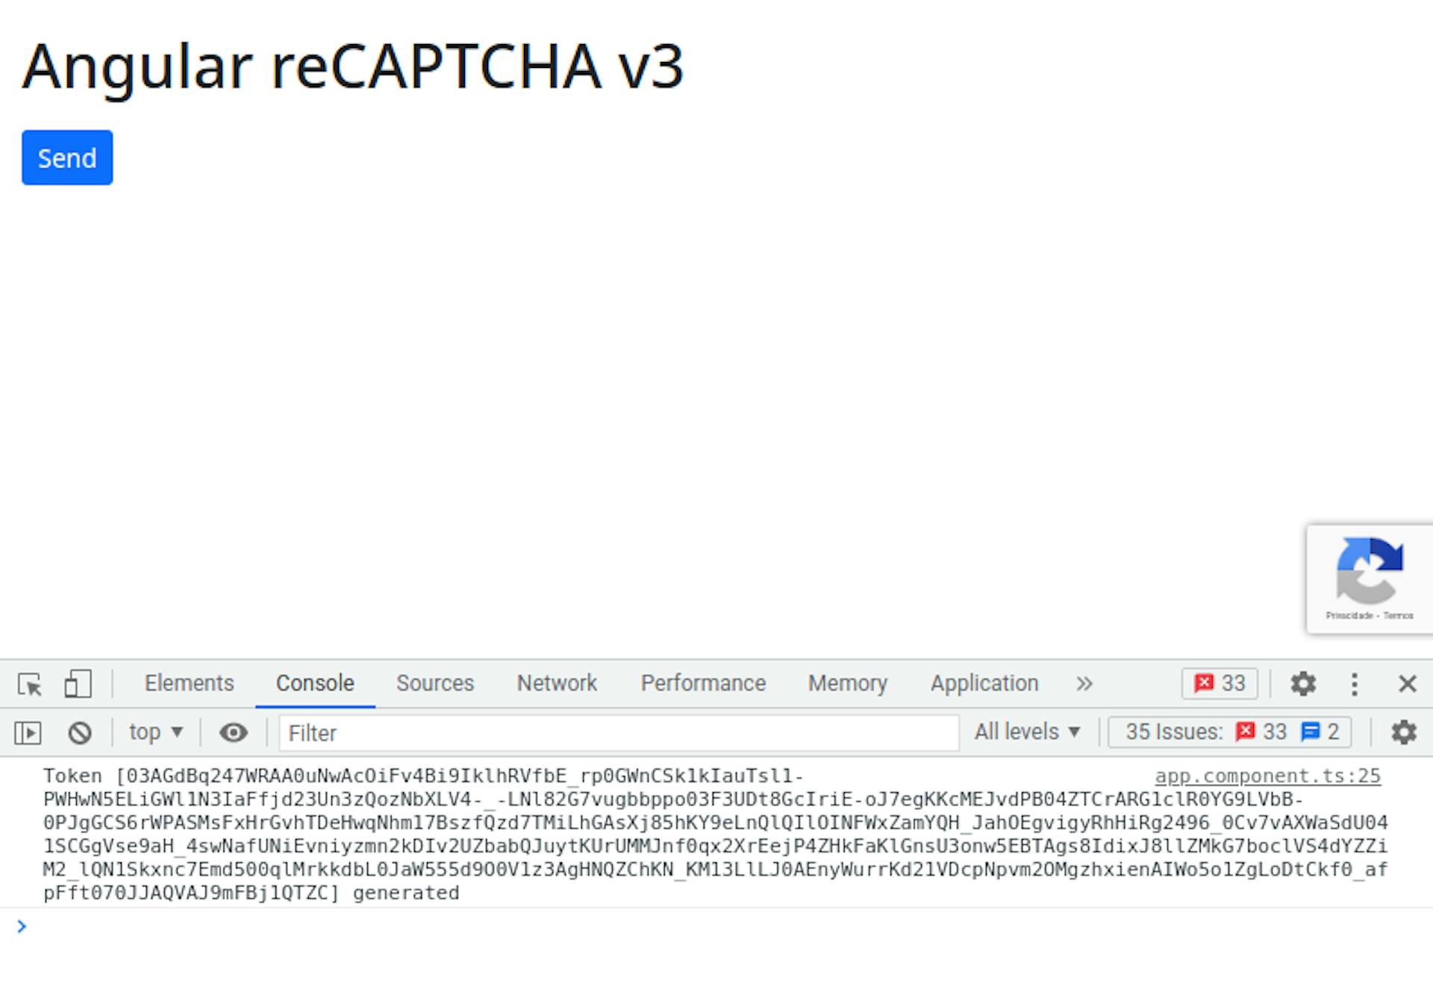The width and height of the screenshot is (1433, 984).
Task: Click the blue Send button
Action: pos(67,158)
